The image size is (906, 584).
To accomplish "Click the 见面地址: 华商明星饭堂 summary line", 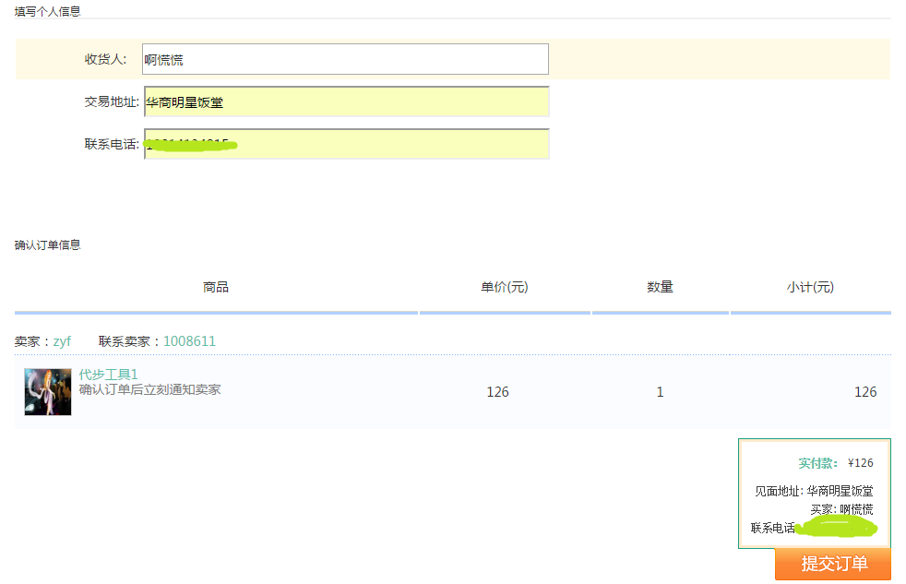I will tap(814, 491).
